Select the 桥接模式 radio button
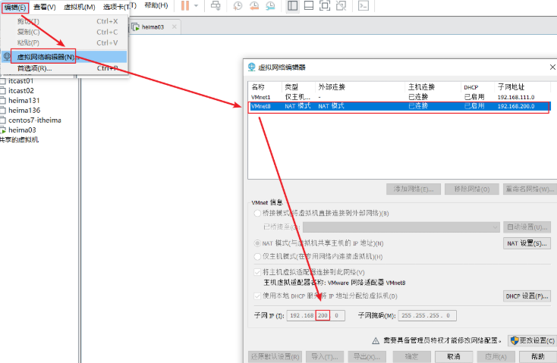Viewport: 557px width, 363px height. click(x=257, y=213)
